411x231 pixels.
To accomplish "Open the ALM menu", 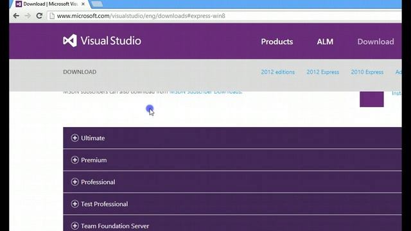I will (x=325, y=41).
